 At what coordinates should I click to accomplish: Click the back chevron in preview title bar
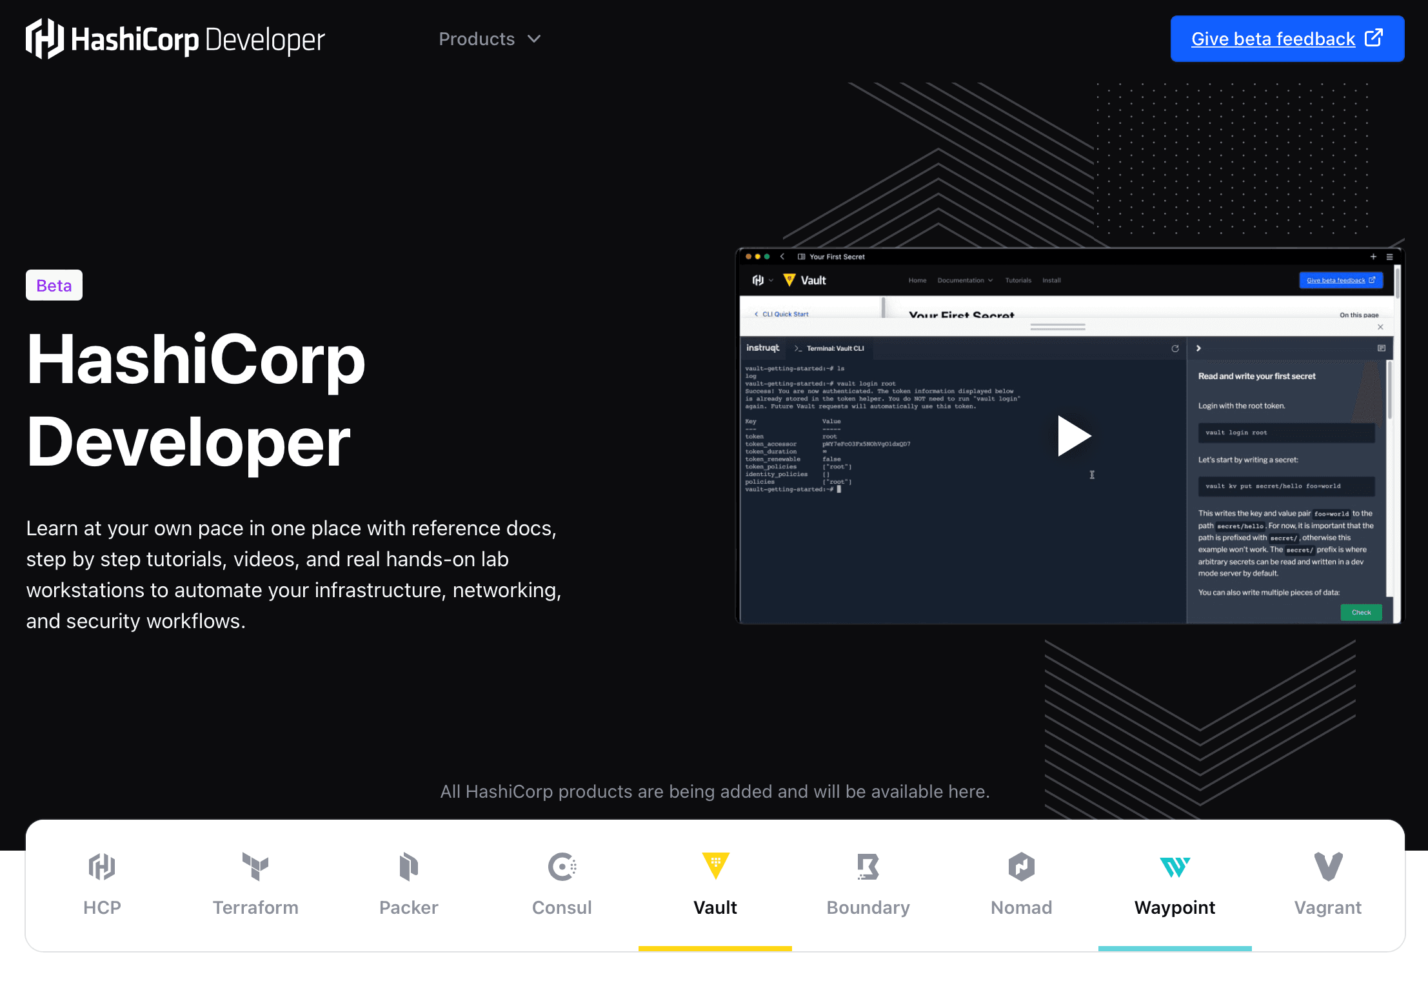pos(782,257)
